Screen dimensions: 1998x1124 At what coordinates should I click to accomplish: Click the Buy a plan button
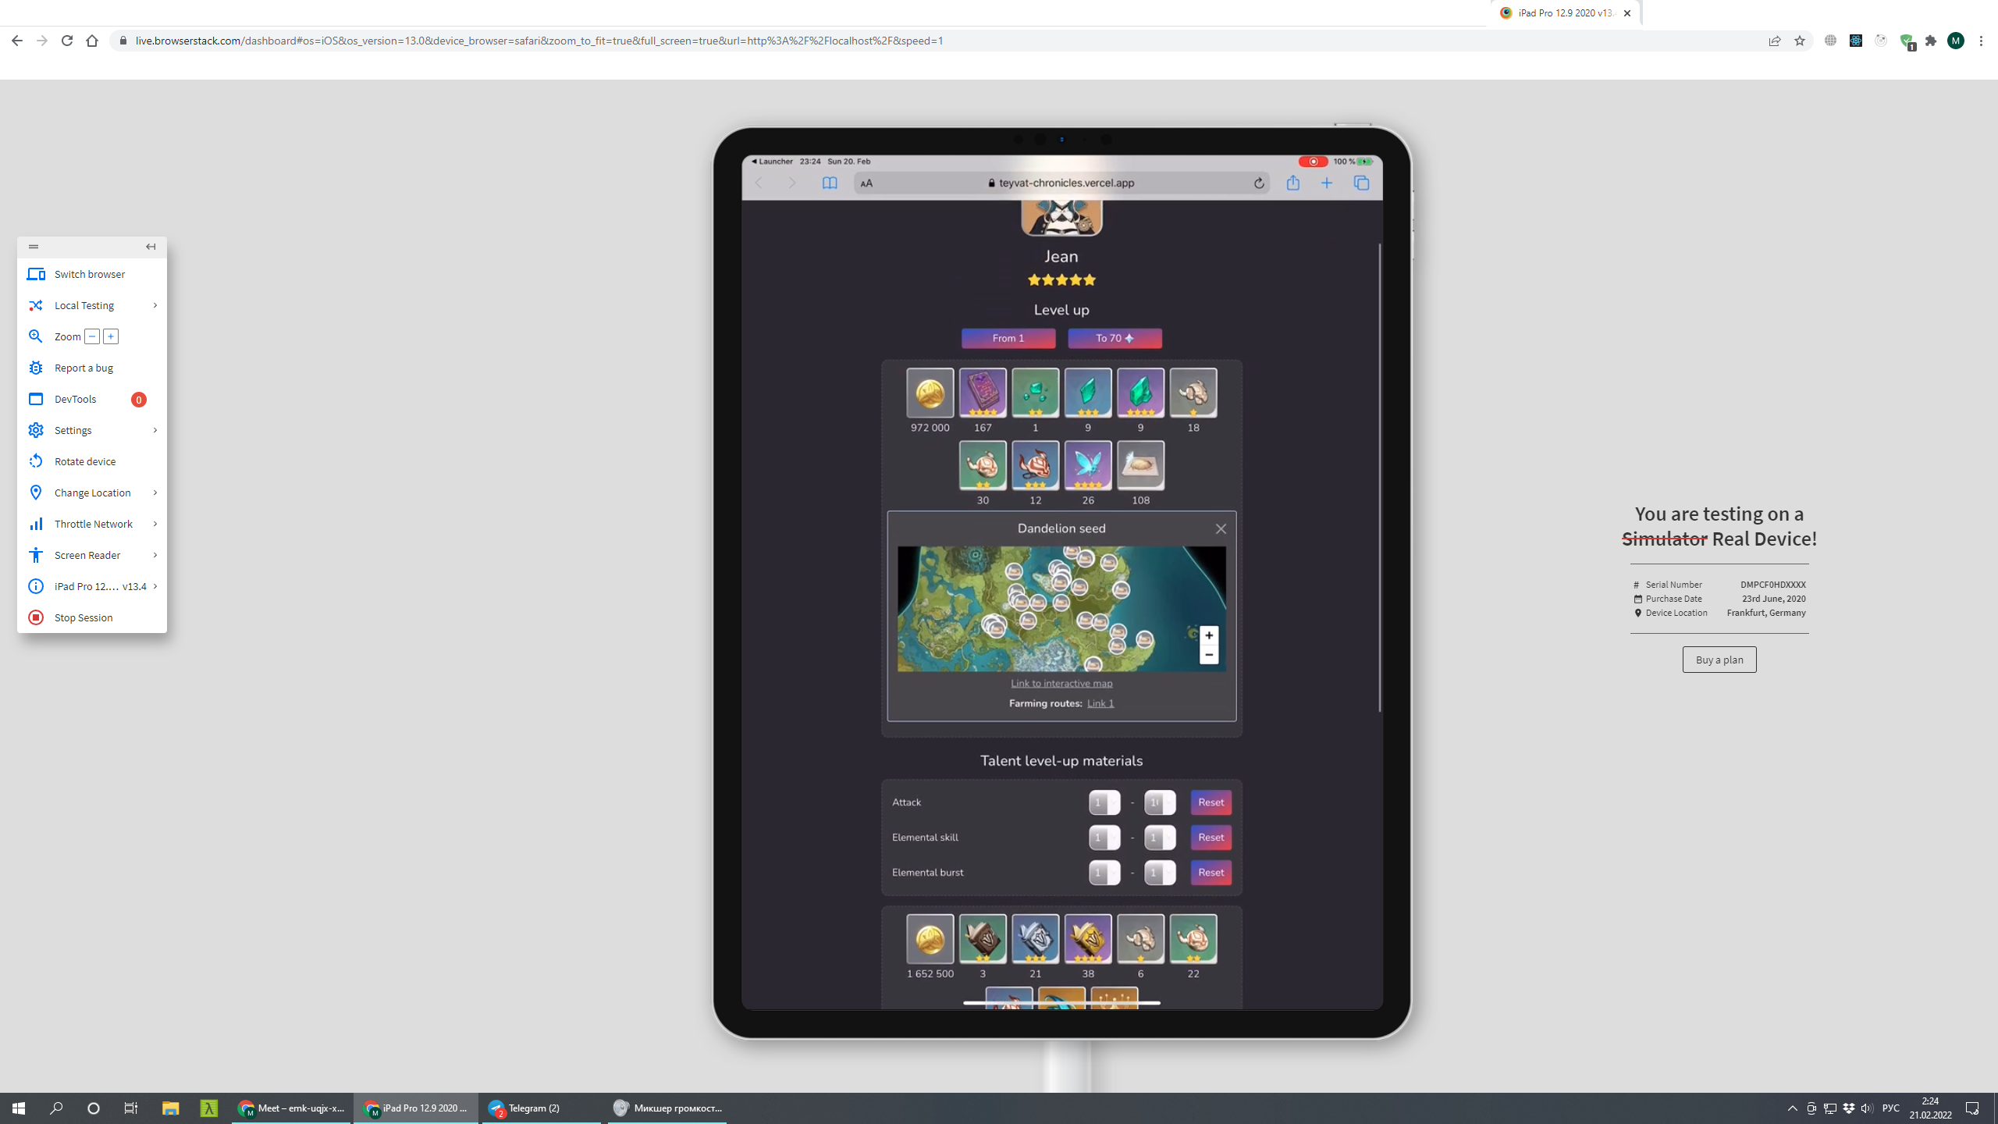coord(1719,659)
